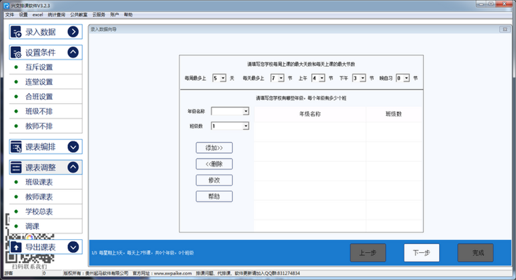516x280 pixels.
Task: Click the 年级名称 table column header
Action: 310,114
